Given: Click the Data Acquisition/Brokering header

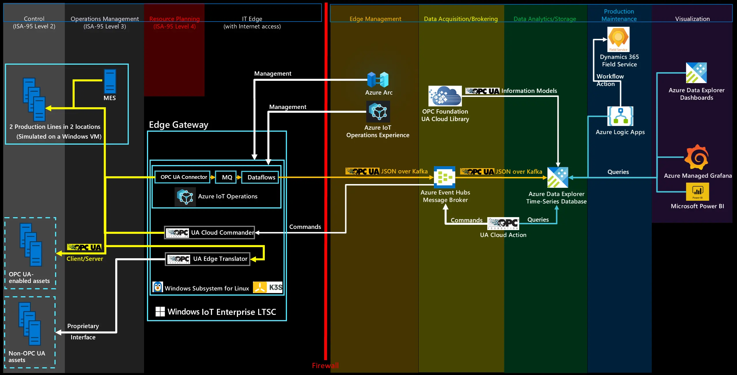Looking at the screenshot, I should click(x=461, y=19).
